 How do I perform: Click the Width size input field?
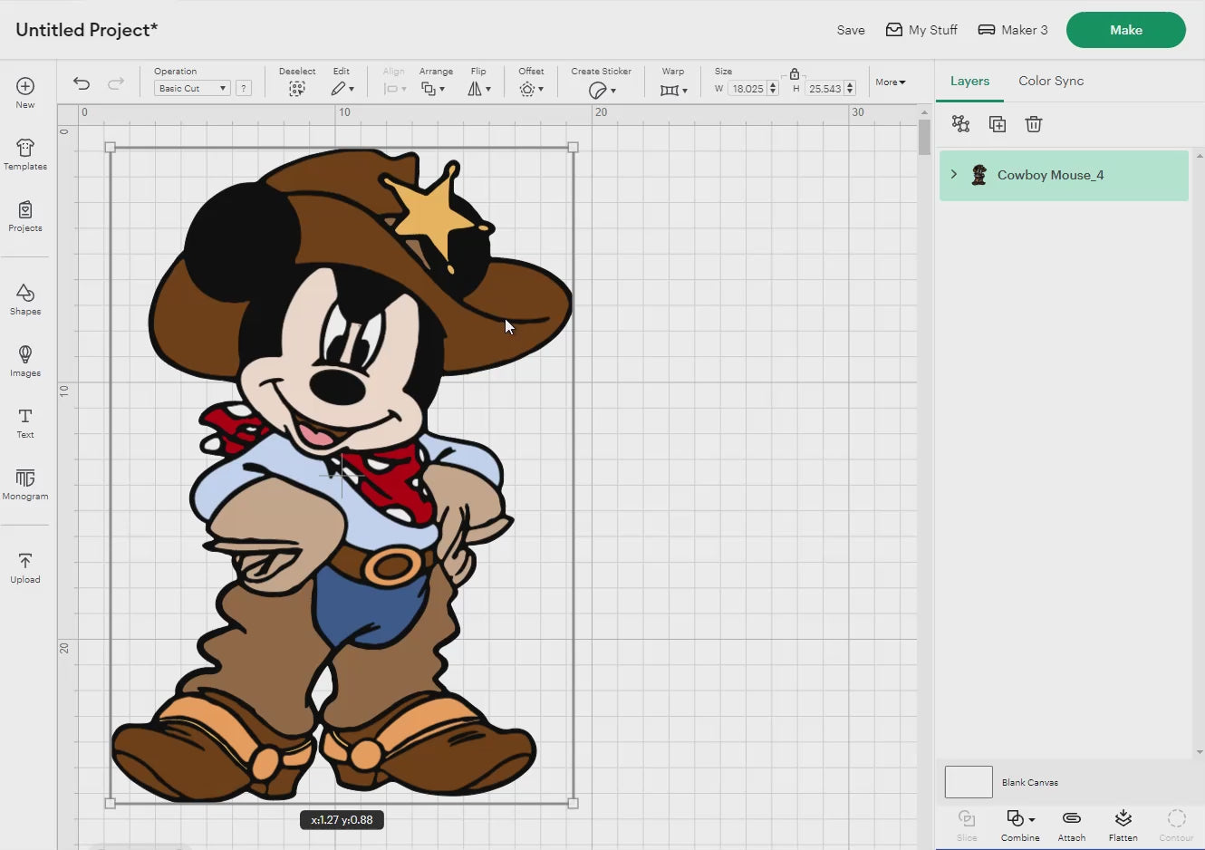tap(747, 88)
